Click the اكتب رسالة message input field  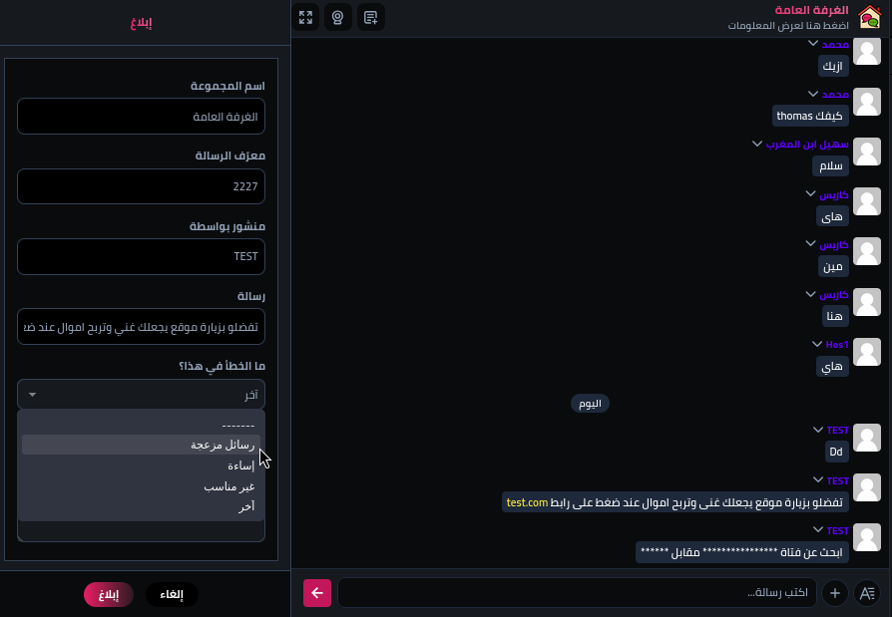(x=577, y=592)
